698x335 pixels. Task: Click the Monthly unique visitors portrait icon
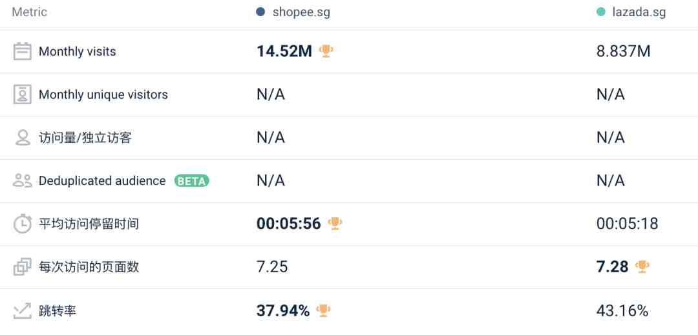click(x=22, y=94)
